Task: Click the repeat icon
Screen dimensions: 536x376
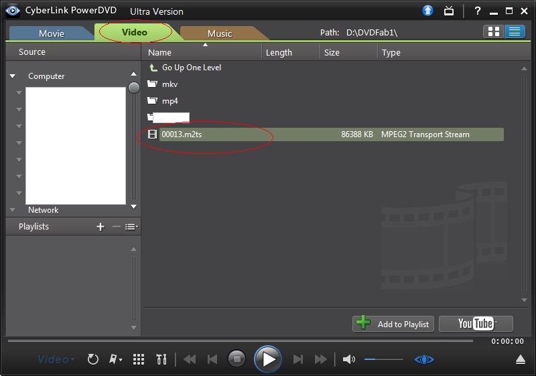Action: pos(92,359)
